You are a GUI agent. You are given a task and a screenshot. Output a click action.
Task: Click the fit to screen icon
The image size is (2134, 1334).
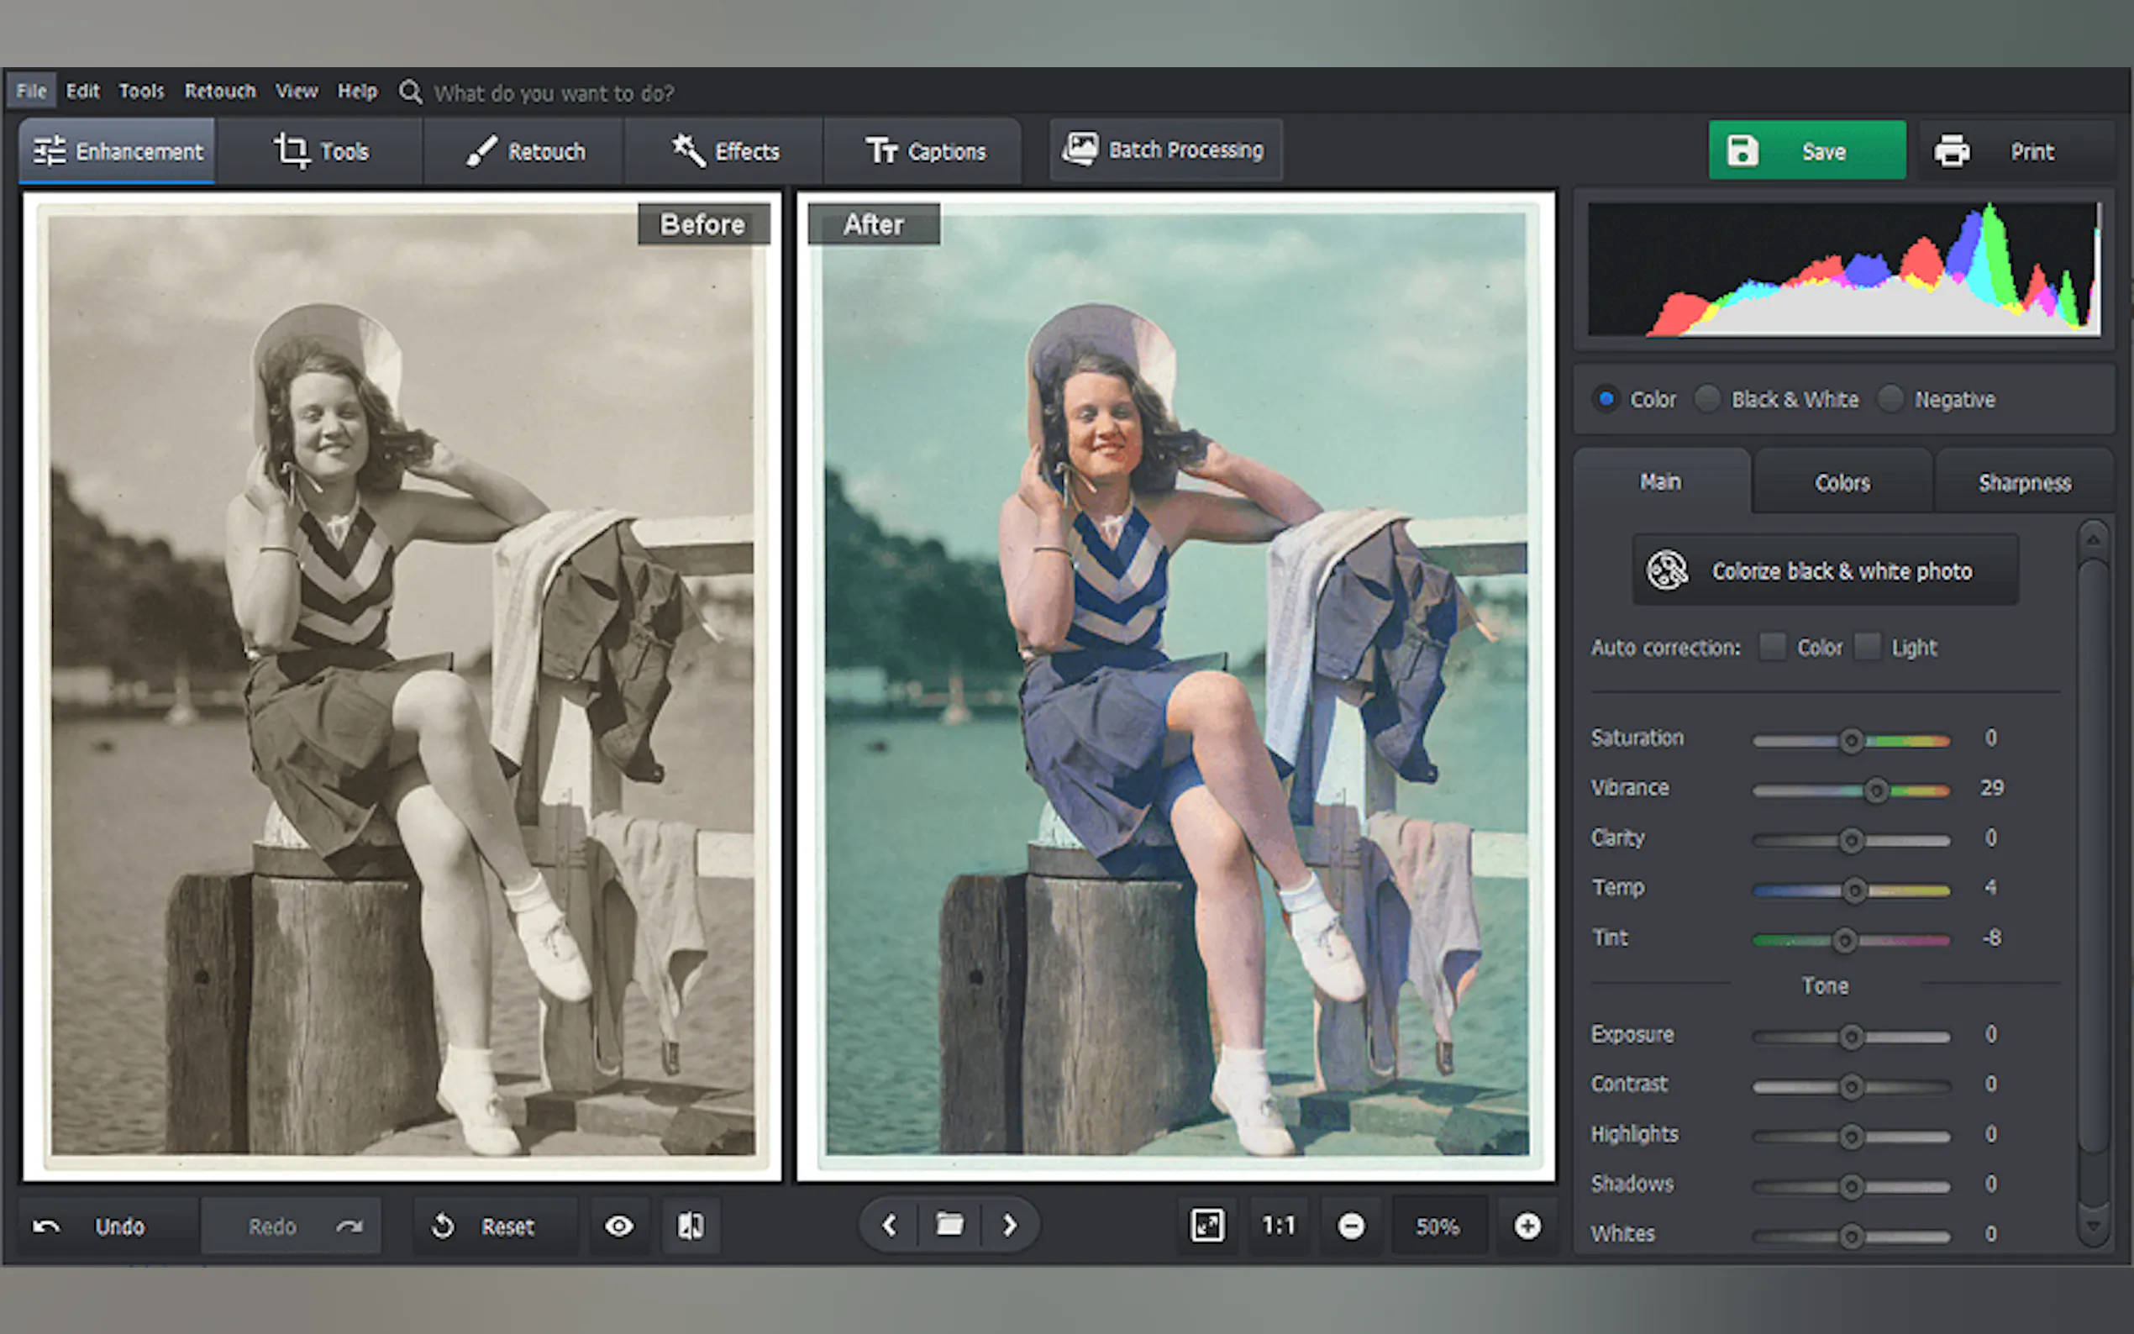pos(1206,1226)
